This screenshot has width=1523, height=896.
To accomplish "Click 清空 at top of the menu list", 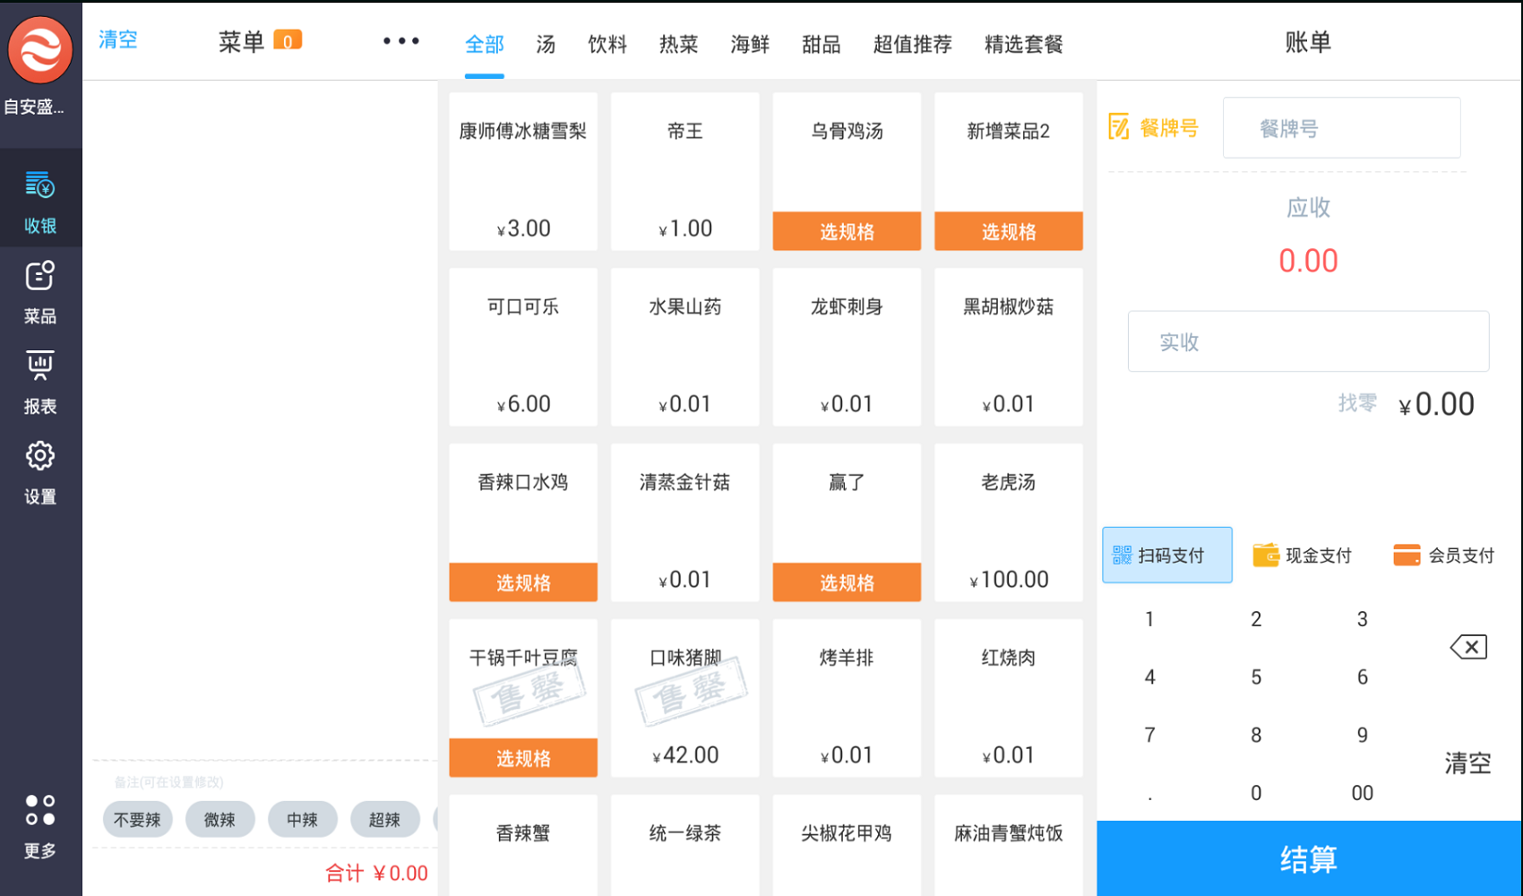I will 118,39.
